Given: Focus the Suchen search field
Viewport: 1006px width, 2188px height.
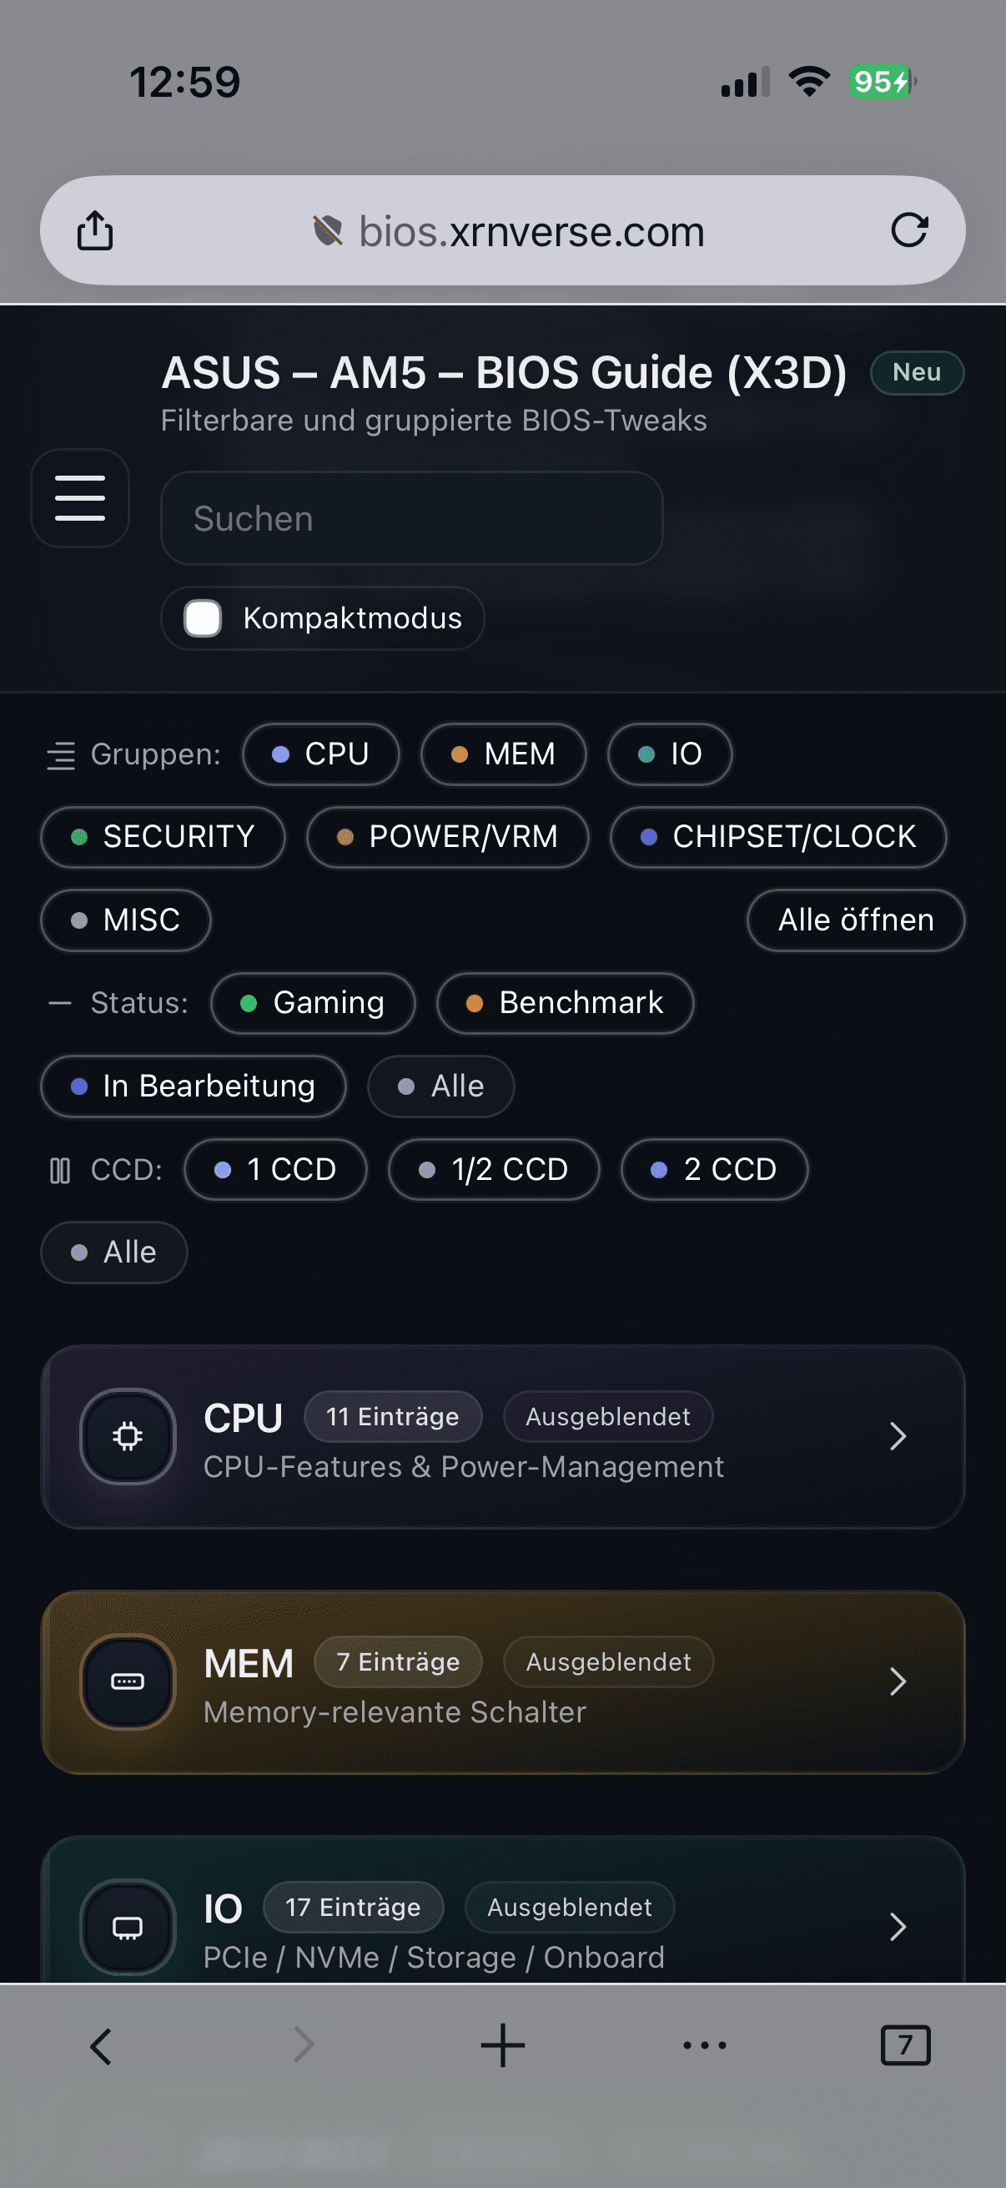Looking at the screenshot, I should pyautogui.click(x=412, y=518).
